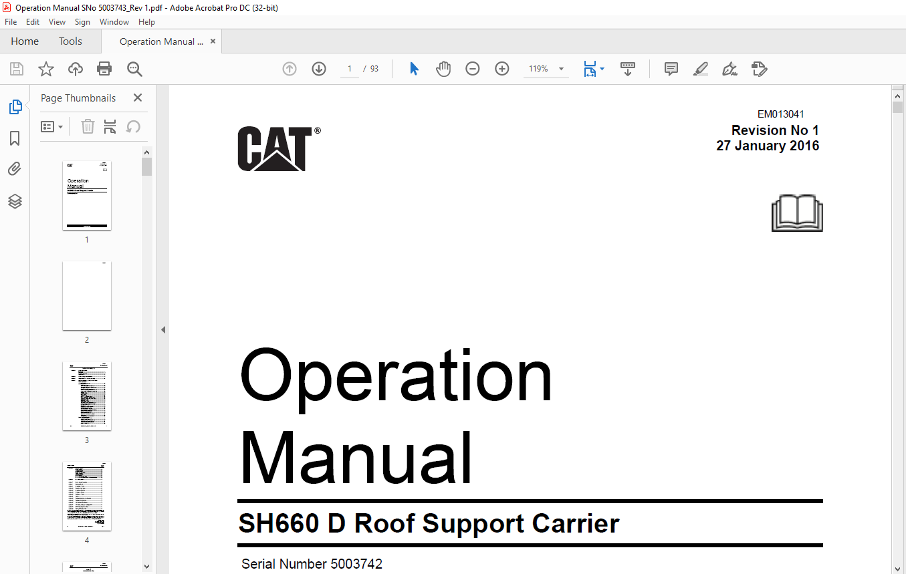The width and height of the screenshot is (906, 574).
Task: Activate the Hand pan tool
Action: point(443,69)
